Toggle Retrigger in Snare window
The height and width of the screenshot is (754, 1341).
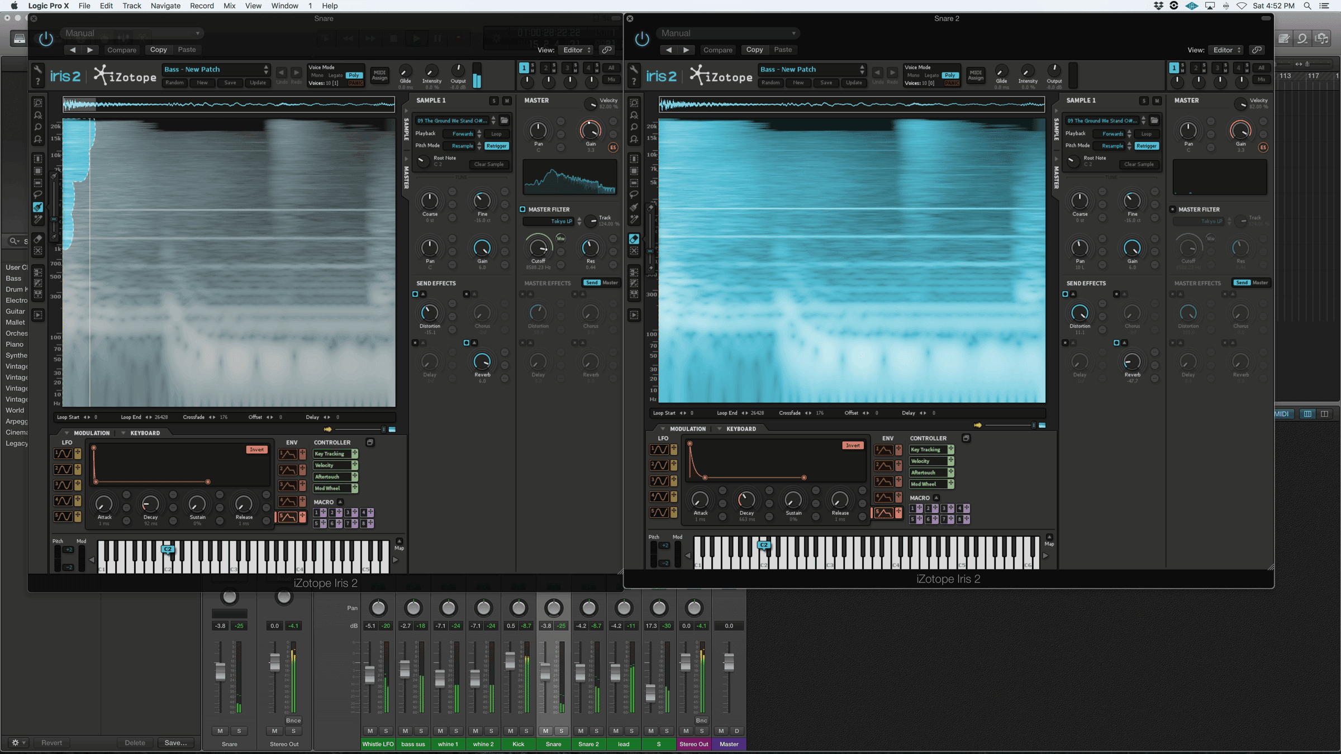tap(496, 146)
